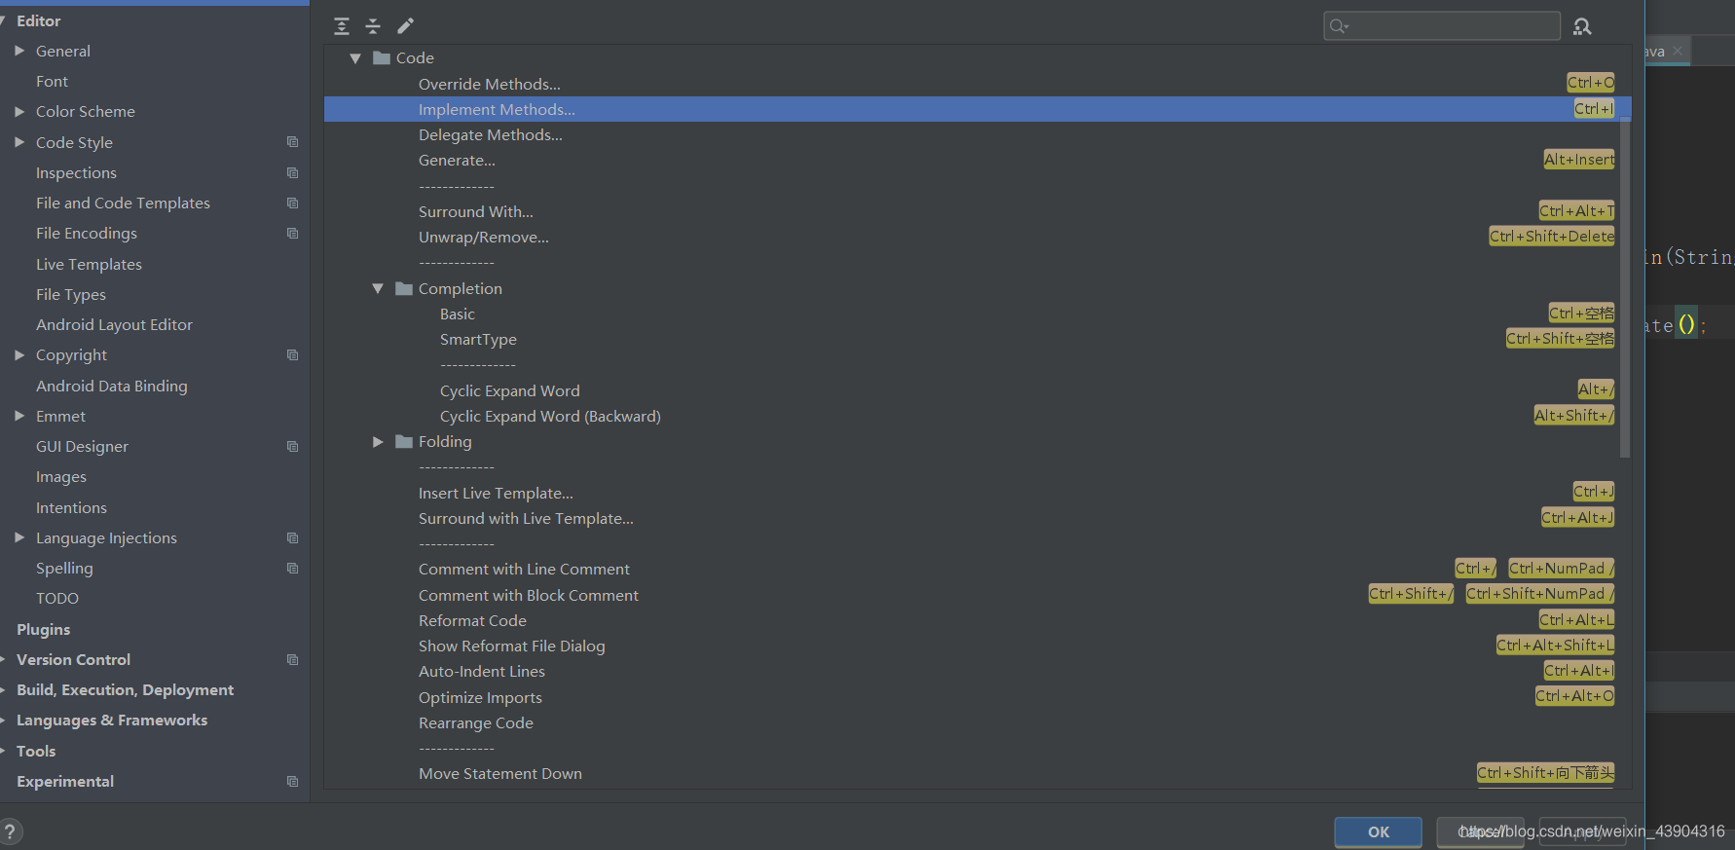Open the Images settings page

tap(60, 477)
